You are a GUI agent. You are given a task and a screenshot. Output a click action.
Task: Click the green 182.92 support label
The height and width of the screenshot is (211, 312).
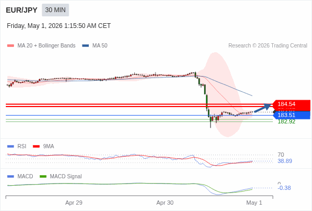click(x=286, y=121)
